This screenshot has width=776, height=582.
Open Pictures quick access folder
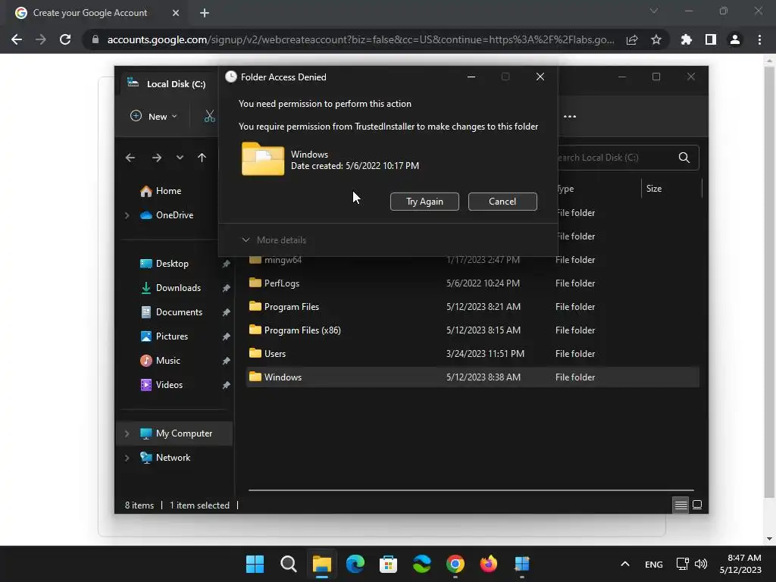pyautogui.click(x=172, y=336)
